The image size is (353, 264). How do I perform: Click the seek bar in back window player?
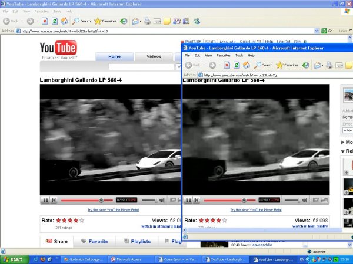coord(87,200)
